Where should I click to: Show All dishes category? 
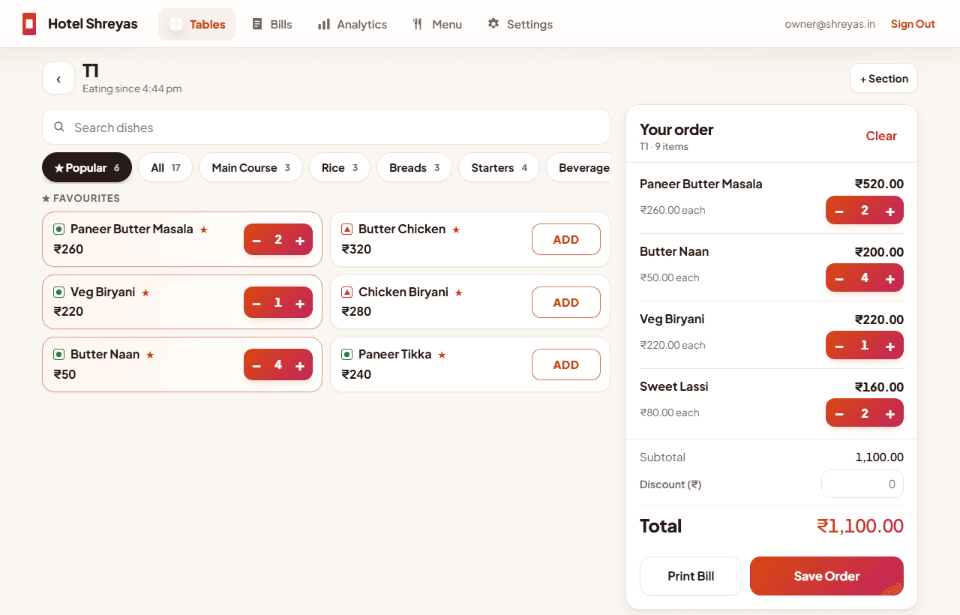tap(165, 167)
